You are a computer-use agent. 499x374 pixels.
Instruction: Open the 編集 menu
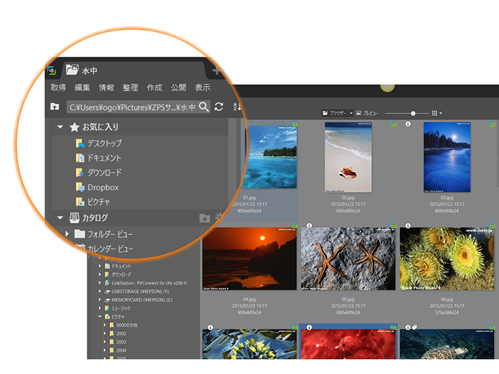pos(82,87)
